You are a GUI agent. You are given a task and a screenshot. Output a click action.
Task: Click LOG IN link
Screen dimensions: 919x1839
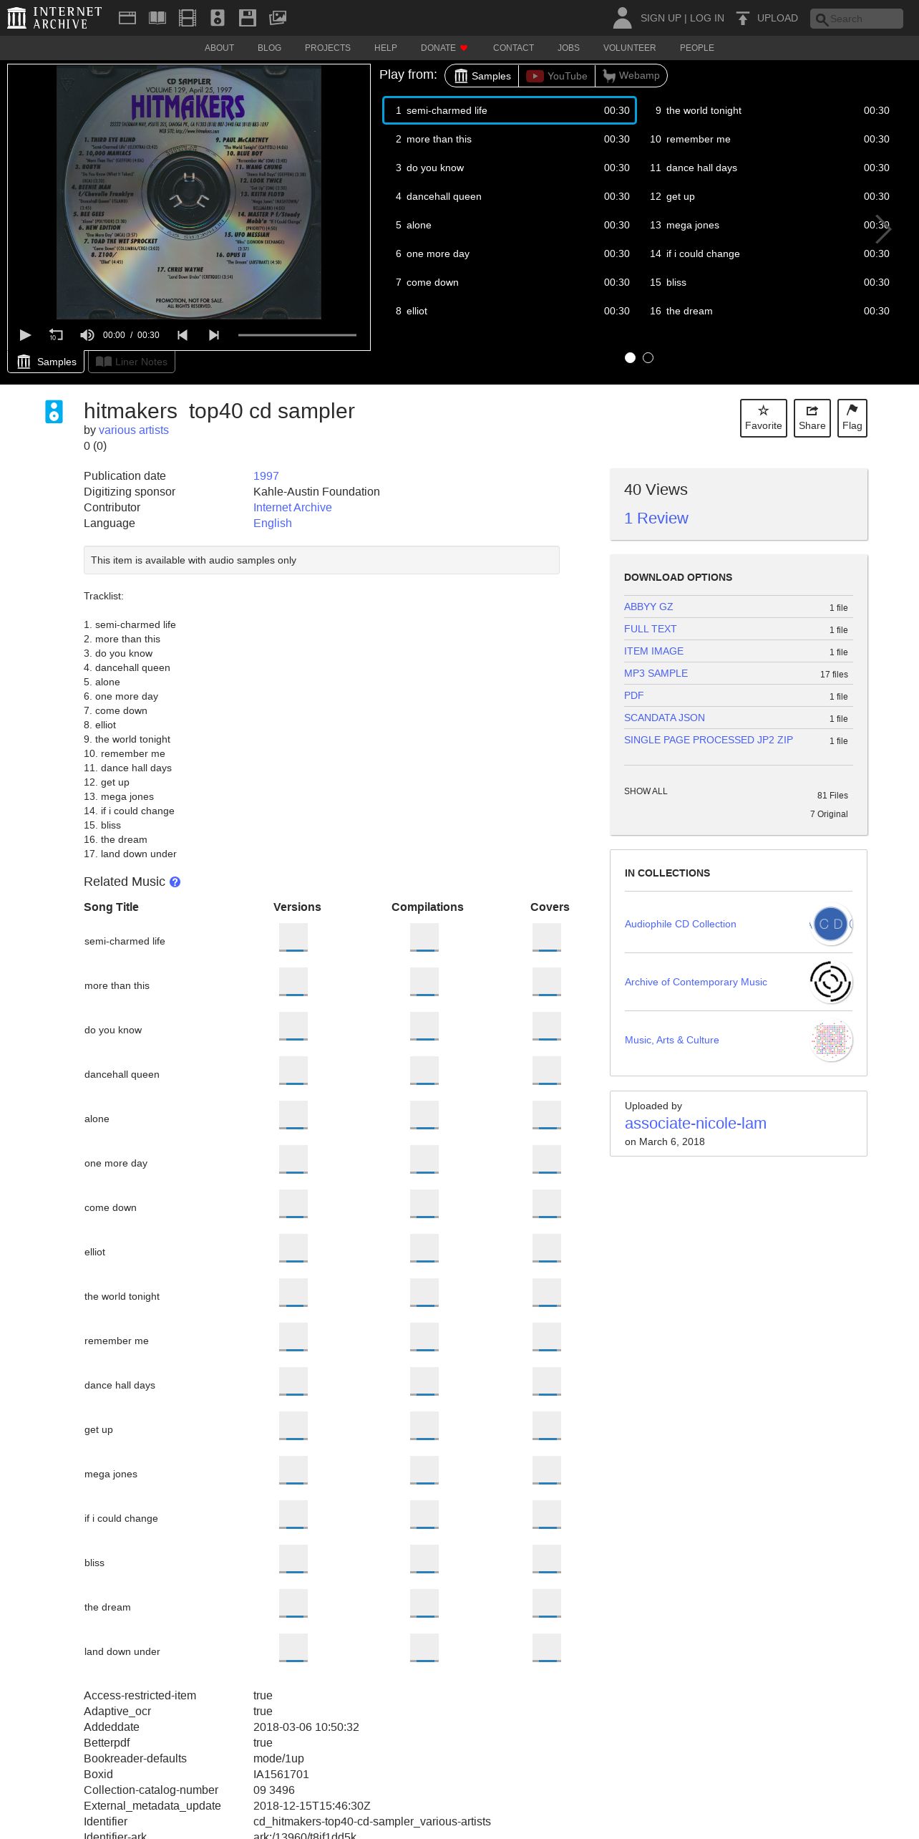[x=707, y=18]
